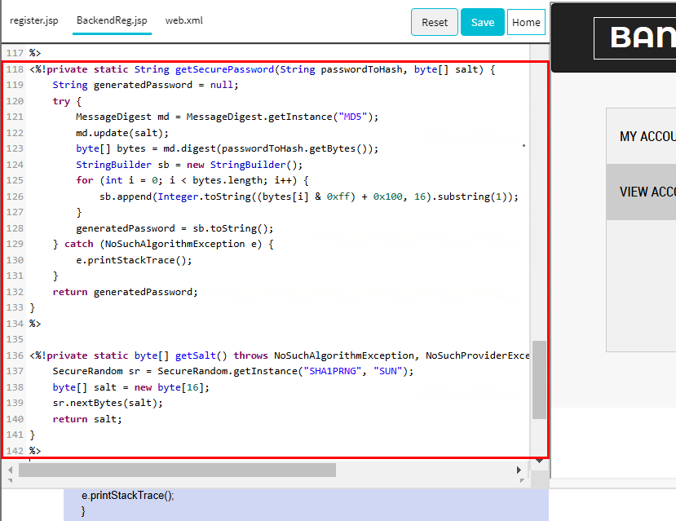Click the getSecurePassword method name
Screen dimensions: 676x521
224,69
